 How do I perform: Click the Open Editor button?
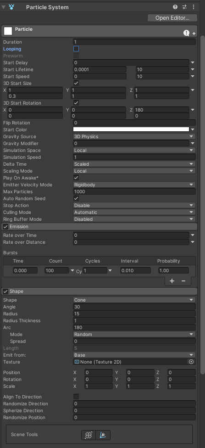click(172, 18)
